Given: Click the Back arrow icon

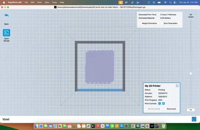Looking at the screenshot, I should 7,15.
